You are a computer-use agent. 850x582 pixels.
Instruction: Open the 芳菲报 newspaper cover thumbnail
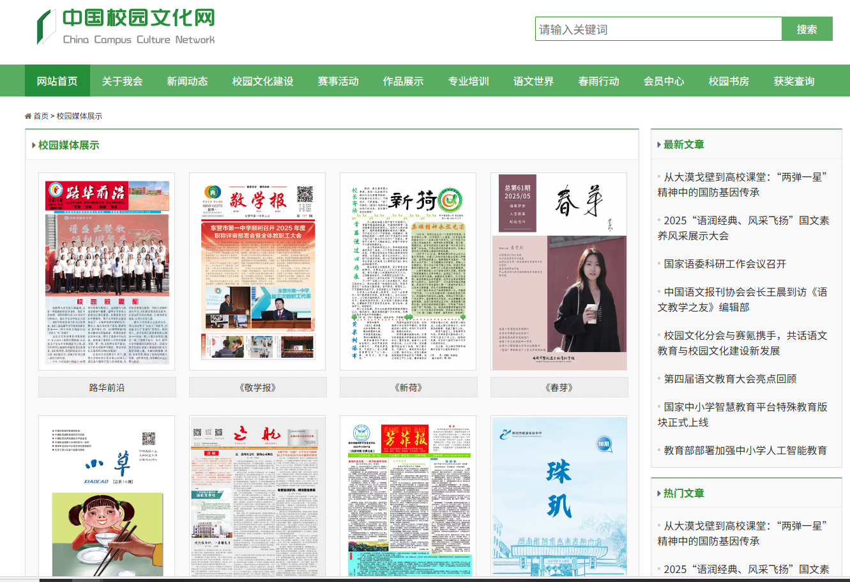(408, 498)
